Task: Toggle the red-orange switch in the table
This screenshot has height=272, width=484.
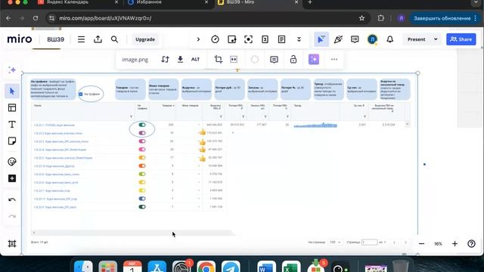Action: point(142,166)
